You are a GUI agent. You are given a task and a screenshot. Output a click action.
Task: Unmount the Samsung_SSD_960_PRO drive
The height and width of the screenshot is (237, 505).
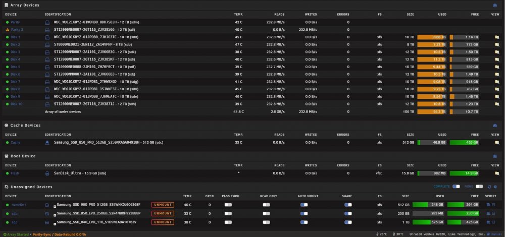coord(163,205)
